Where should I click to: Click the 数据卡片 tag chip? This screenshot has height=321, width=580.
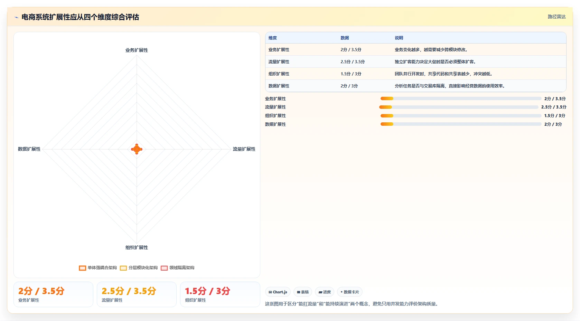(x=350, y=292)
